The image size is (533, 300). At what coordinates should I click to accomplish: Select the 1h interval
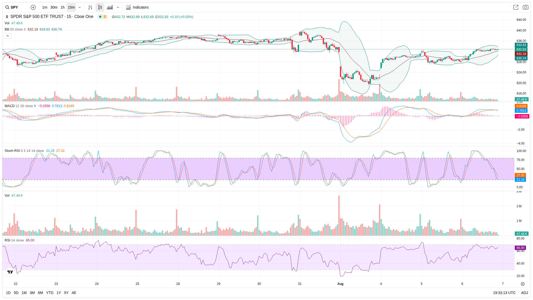click(62, 7)
